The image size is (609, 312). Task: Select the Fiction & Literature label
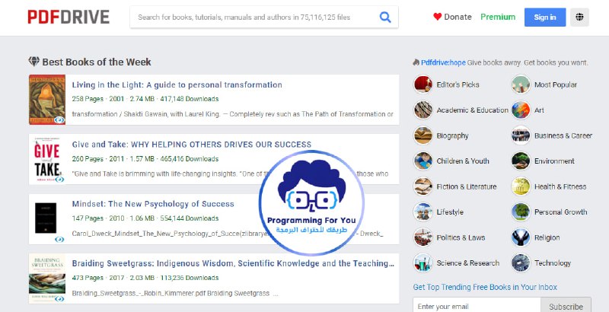pos(467,186)
